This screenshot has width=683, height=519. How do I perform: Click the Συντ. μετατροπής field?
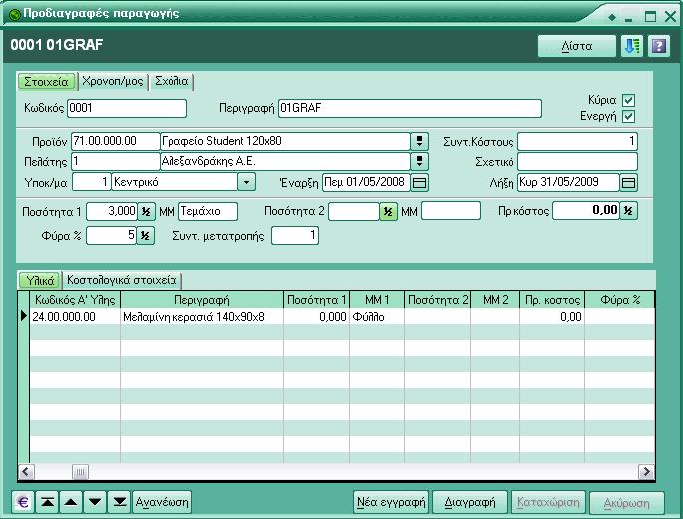tap(295, 236)
